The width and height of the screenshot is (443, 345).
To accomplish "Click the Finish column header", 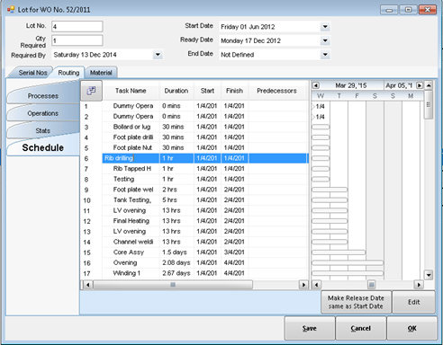I will coord(234,91).
